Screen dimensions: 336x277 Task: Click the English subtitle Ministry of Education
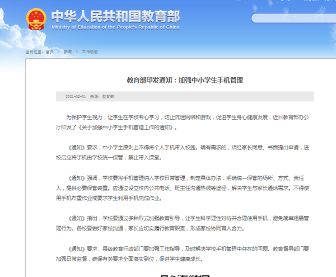(115, 27)
